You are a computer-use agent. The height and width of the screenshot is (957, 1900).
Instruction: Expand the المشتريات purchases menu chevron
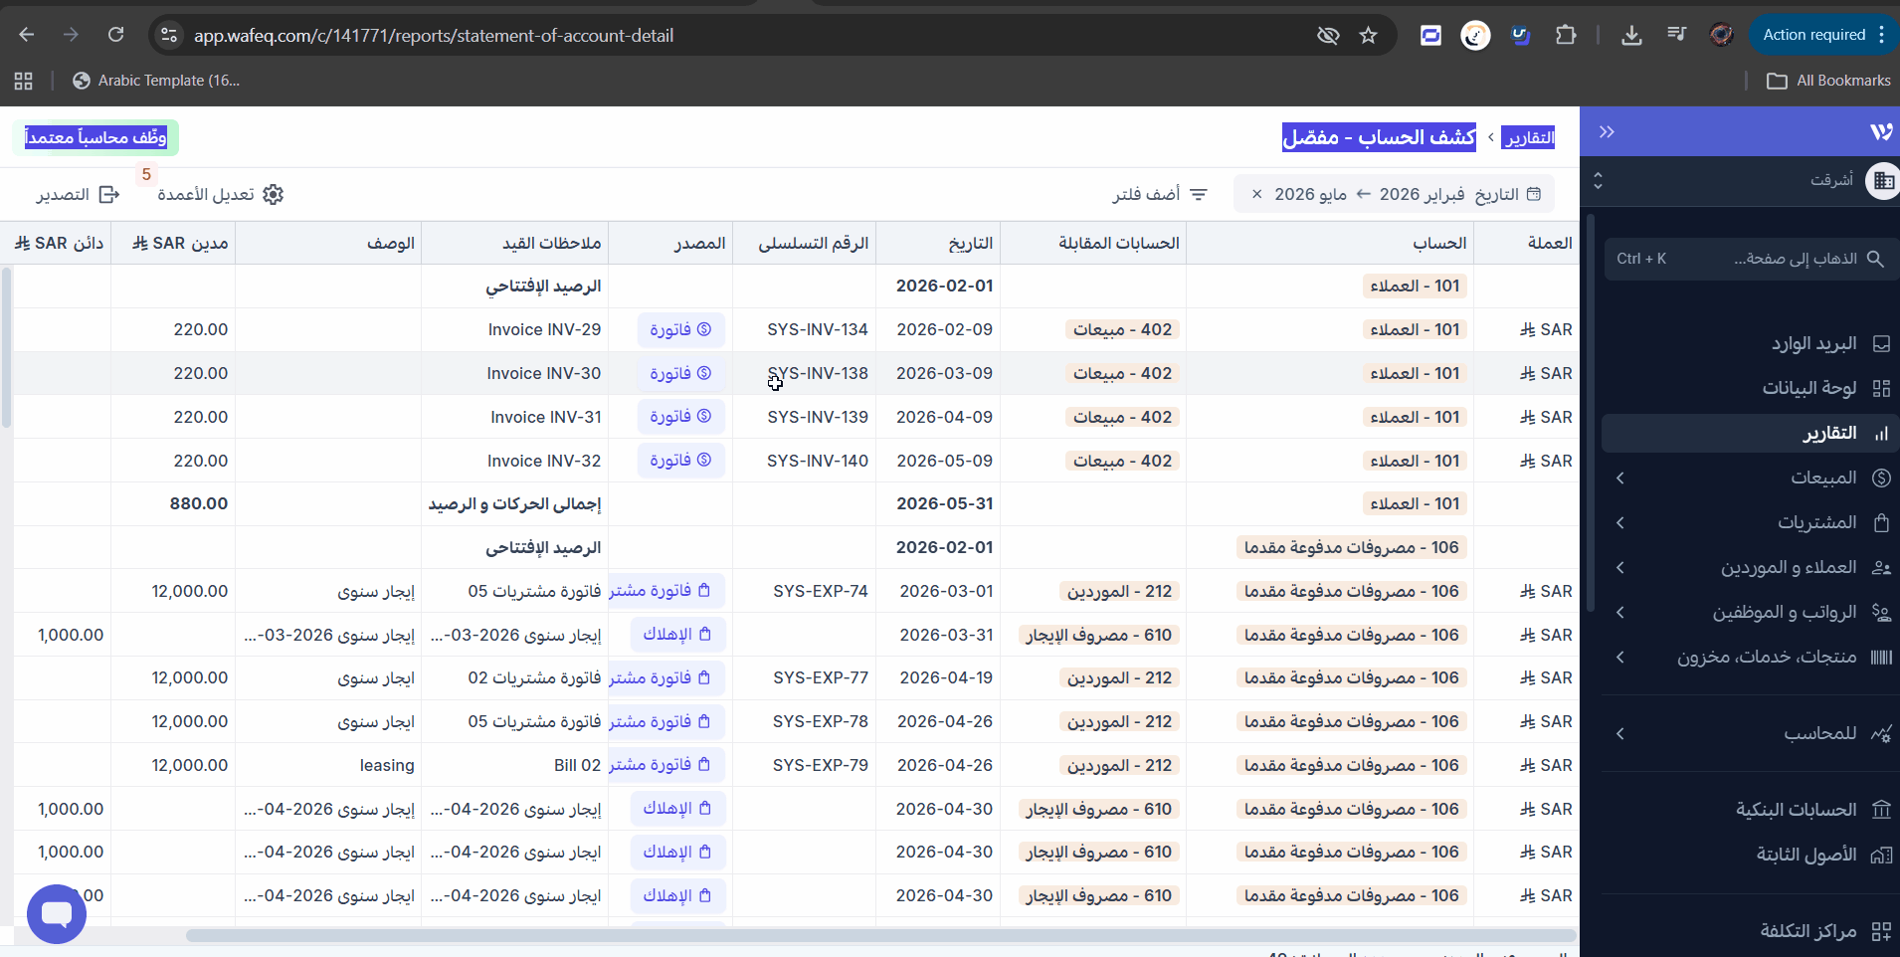point(1620,523)
